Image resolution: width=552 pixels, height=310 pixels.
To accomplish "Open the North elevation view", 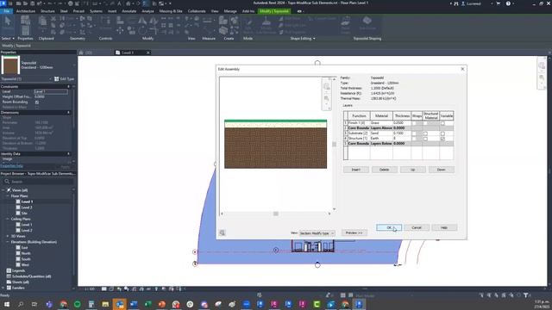I will tap(26, 253).
